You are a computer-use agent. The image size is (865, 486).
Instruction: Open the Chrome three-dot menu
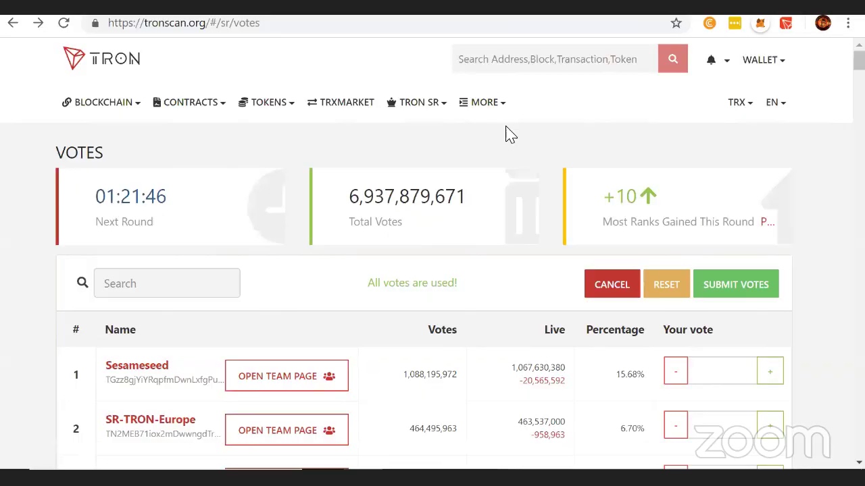pyautogui.click(x=848, y=23)
